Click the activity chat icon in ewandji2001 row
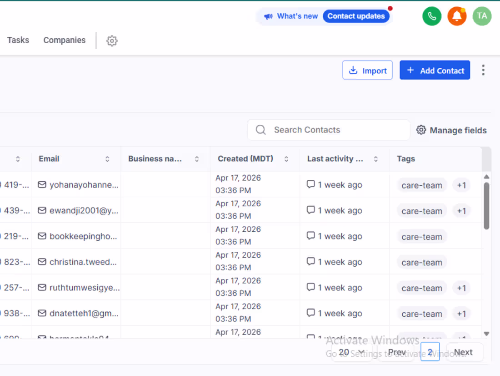Screen dimensions: 500x376 coord(310,210)
